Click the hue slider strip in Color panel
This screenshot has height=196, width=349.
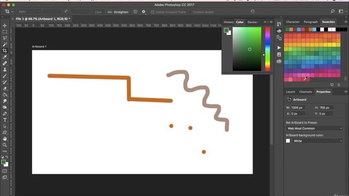(x=268, y=49)
